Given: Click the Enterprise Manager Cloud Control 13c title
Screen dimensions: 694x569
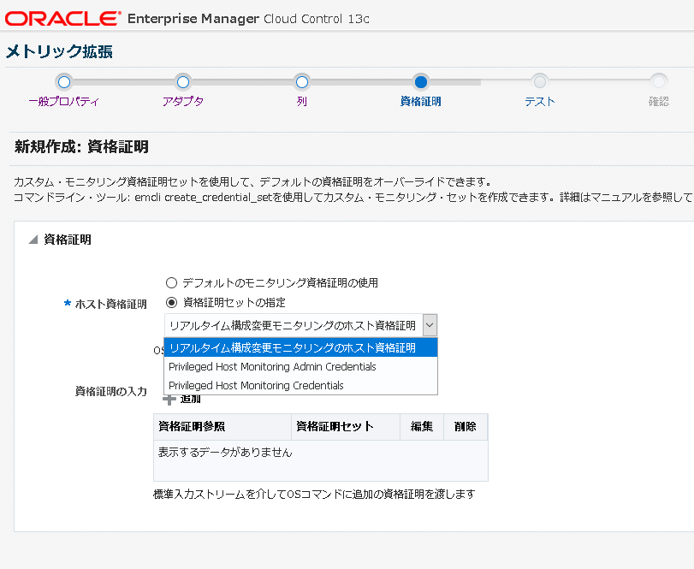Looking at the screenshot, I should coord(248,19).
